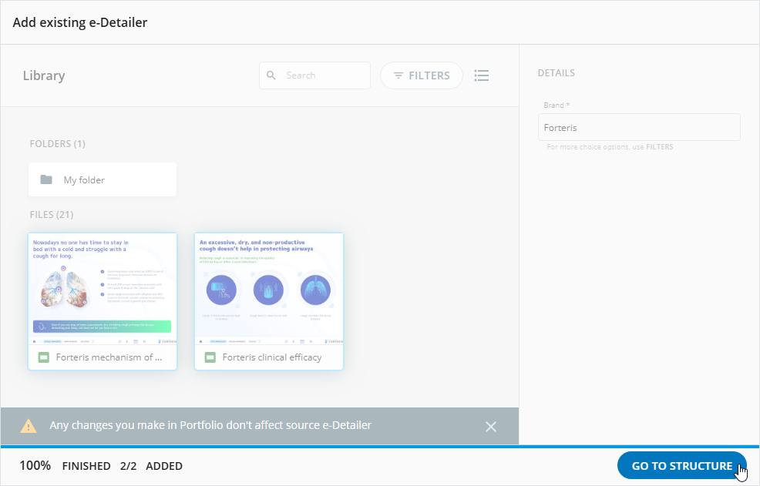
Task: Select the Forteris mechanism slide thumbnail
Action: (x=103, y=289)
